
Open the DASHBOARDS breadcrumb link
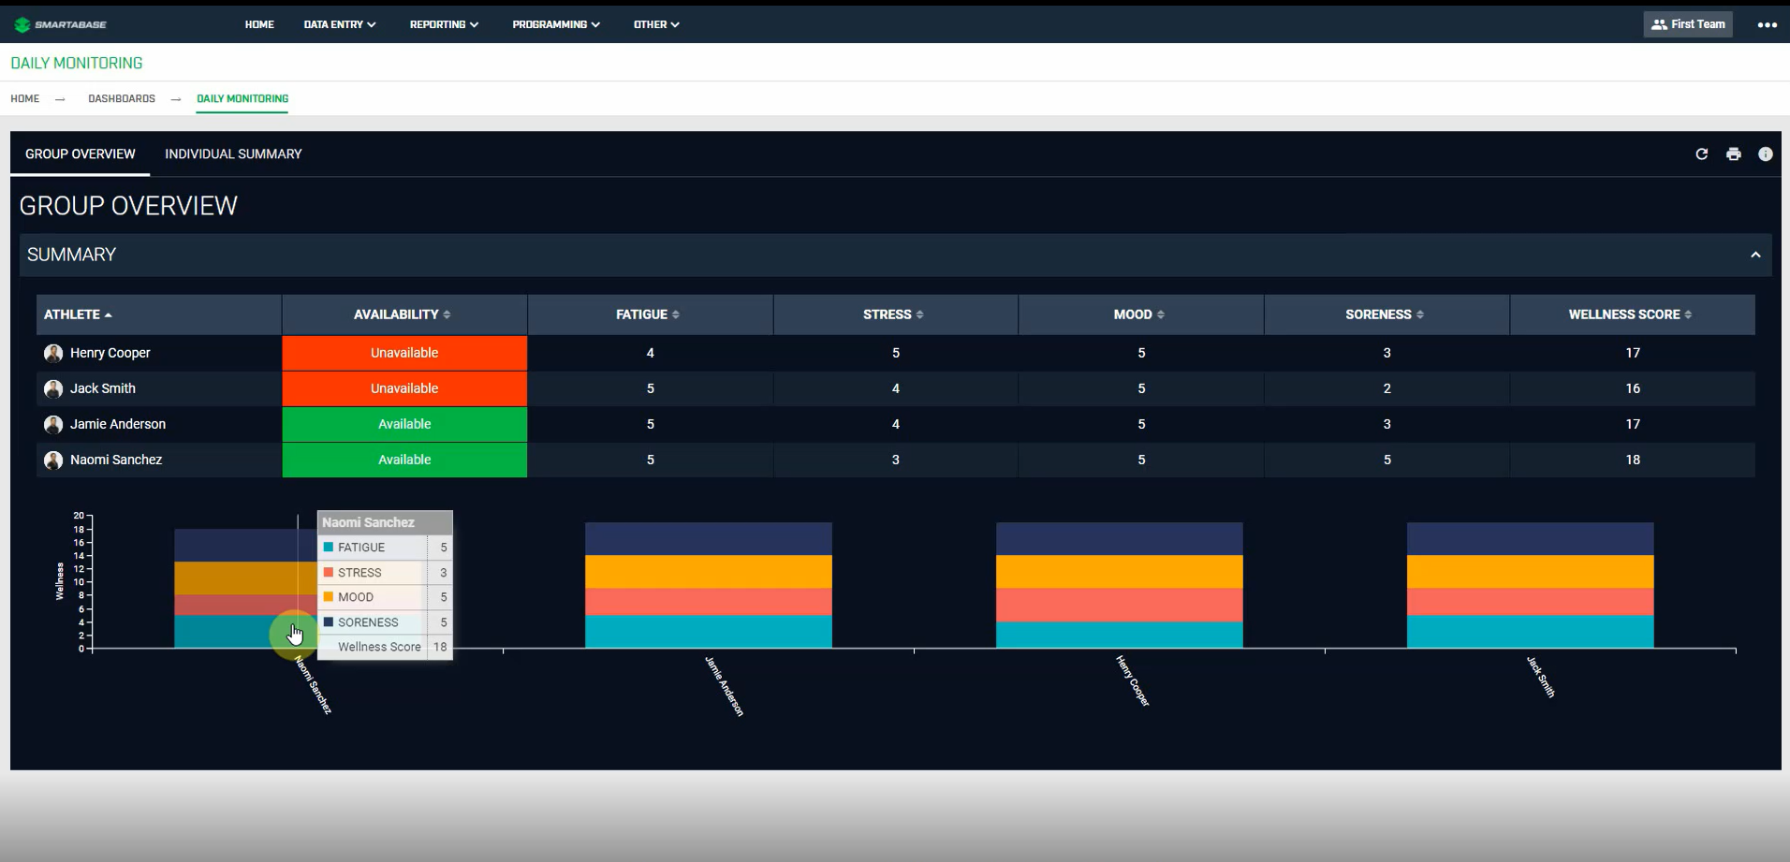(122, 98)
